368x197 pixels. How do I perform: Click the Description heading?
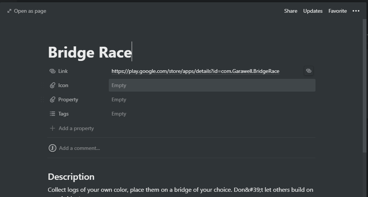pos(71,177)
